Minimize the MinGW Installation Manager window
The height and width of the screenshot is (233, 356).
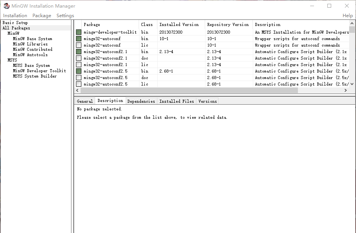pyautogui.click(x=312, y=6)
